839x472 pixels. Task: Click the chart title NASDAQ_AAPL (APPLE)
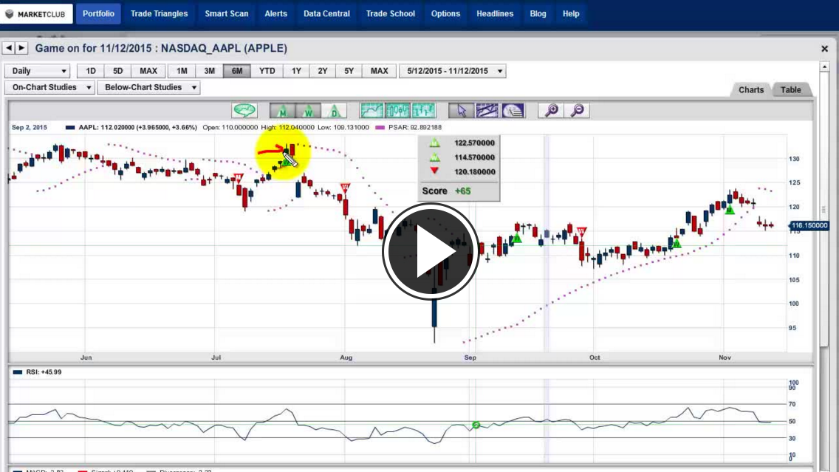tap(224, 48)
